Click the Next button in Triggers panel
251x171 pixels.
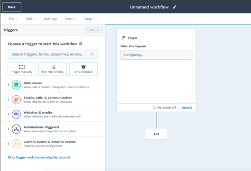tap(93, 30)
